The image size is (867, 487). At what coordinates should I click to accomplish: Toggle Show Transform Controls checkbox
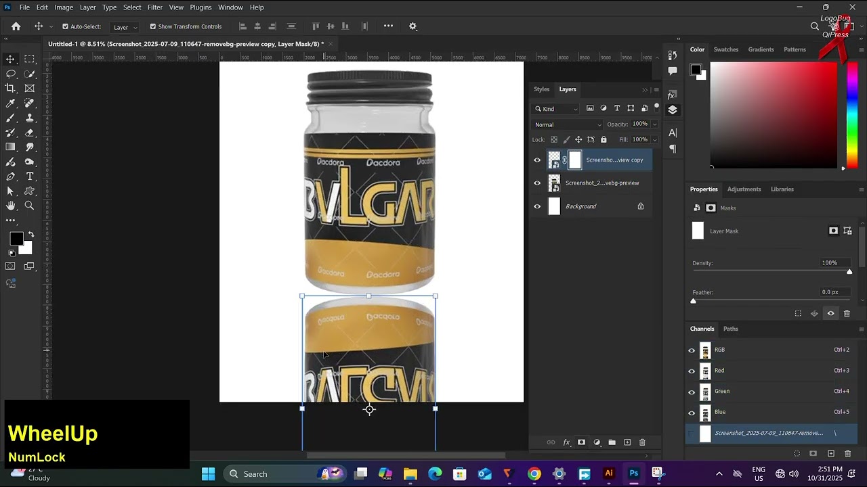[152, 26]
